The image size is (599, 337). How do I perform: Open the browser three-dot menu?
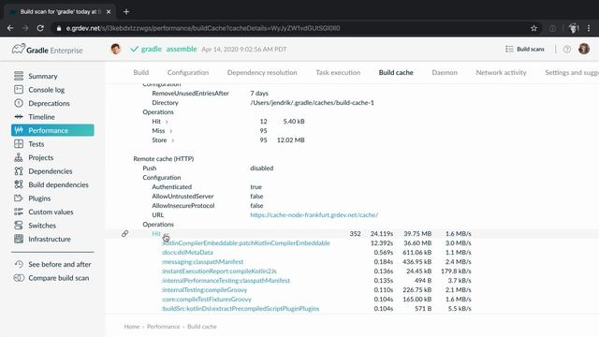click(x=589, y=28)
